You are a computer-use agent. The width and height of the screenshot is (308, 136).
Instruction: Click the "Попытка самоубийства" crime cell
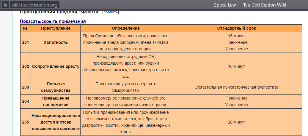click(x=56, y=87)
